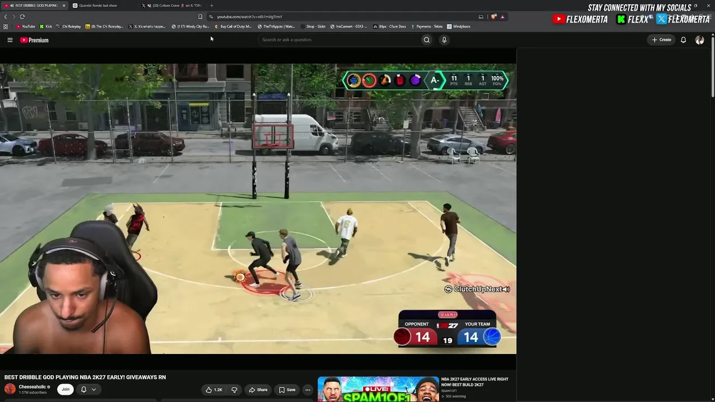Image resolution: width=715 pixels, height=402 pixels.
Task: Go forward in the browser
Action: [x=13, y=17]
